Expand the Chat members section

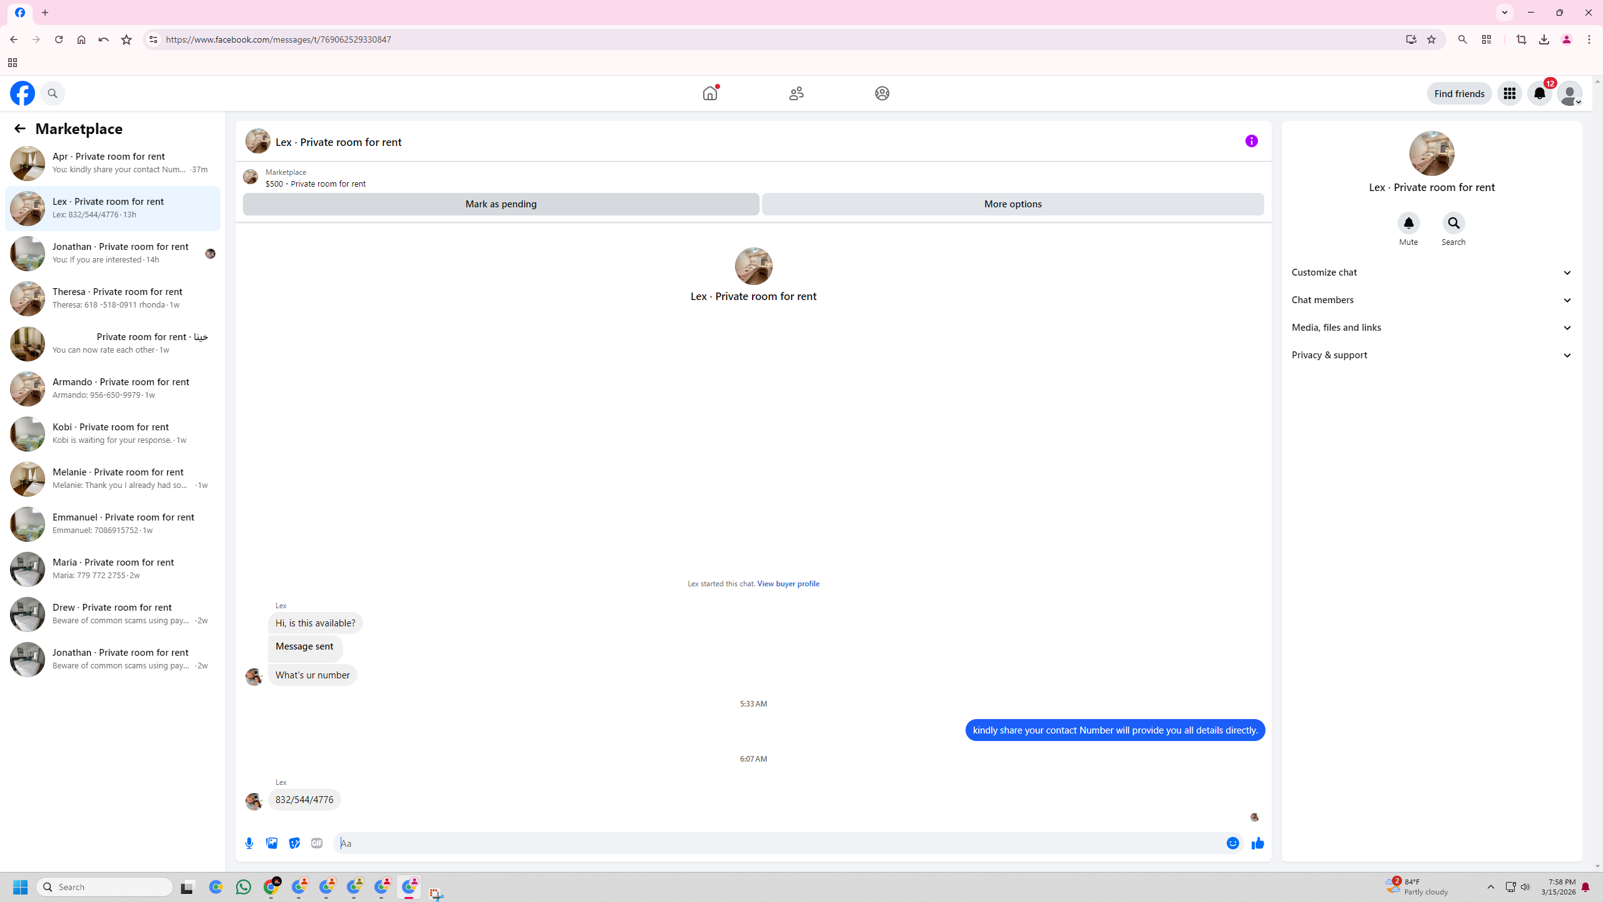(x=1432, y=300)
